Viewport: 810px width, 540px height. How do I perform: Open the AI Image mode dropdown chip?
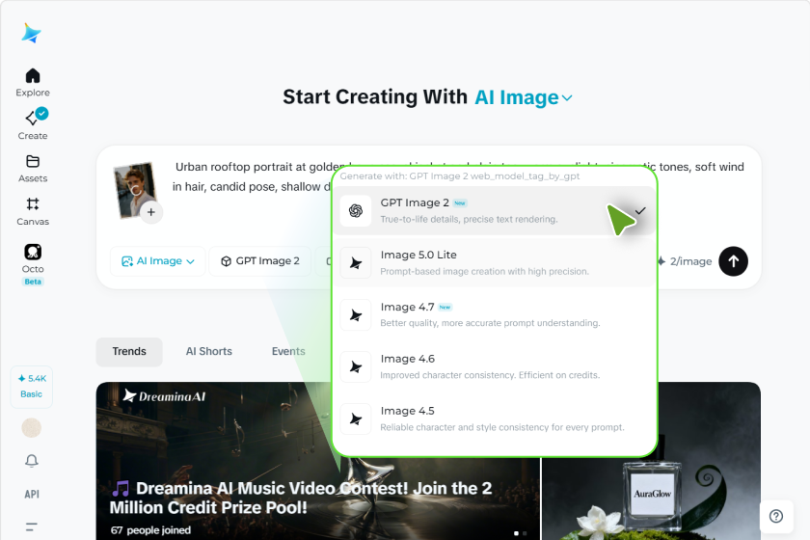157,261
